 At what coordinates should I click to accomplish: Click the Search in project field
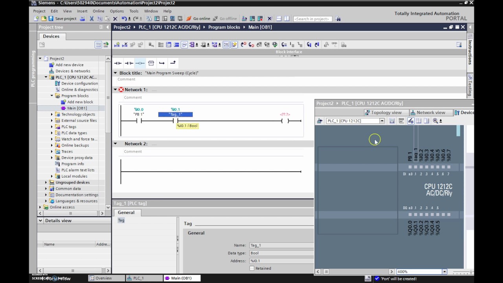point(313,19)
